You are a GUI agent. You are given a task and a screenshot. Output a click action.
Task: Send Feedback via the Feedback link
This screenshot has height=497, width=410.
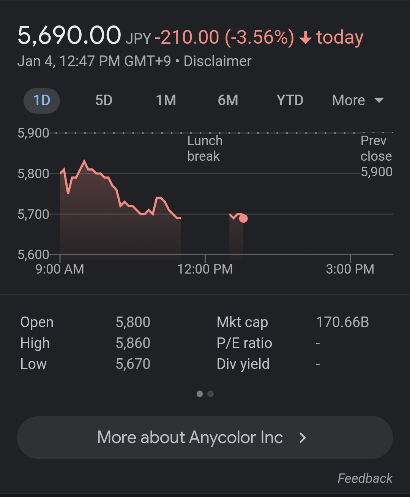coord(365,478)
